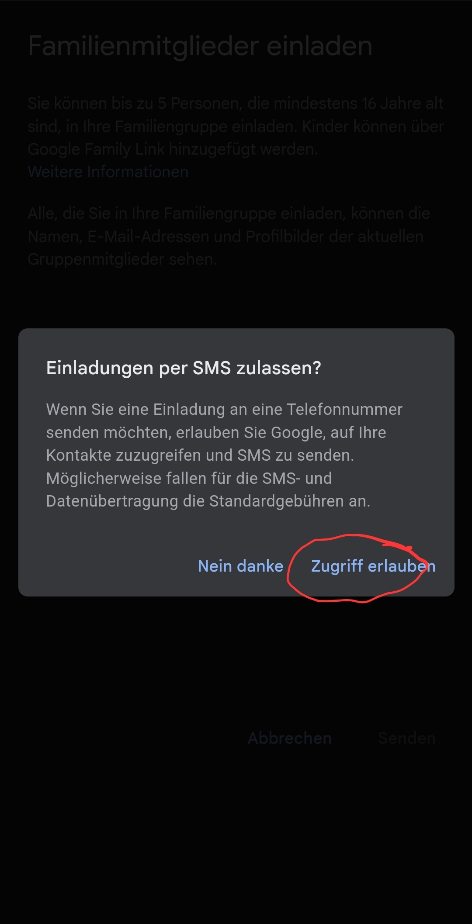Image resolution: width=472 pixels, height=924 pixels.
Task: Tap the line starting "Alle, die Sie in Ihre Familiengruppe"
Action: [x=229, y=214]
